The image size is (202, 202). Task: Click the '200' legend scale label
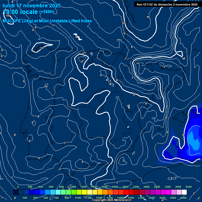point(30,187)
